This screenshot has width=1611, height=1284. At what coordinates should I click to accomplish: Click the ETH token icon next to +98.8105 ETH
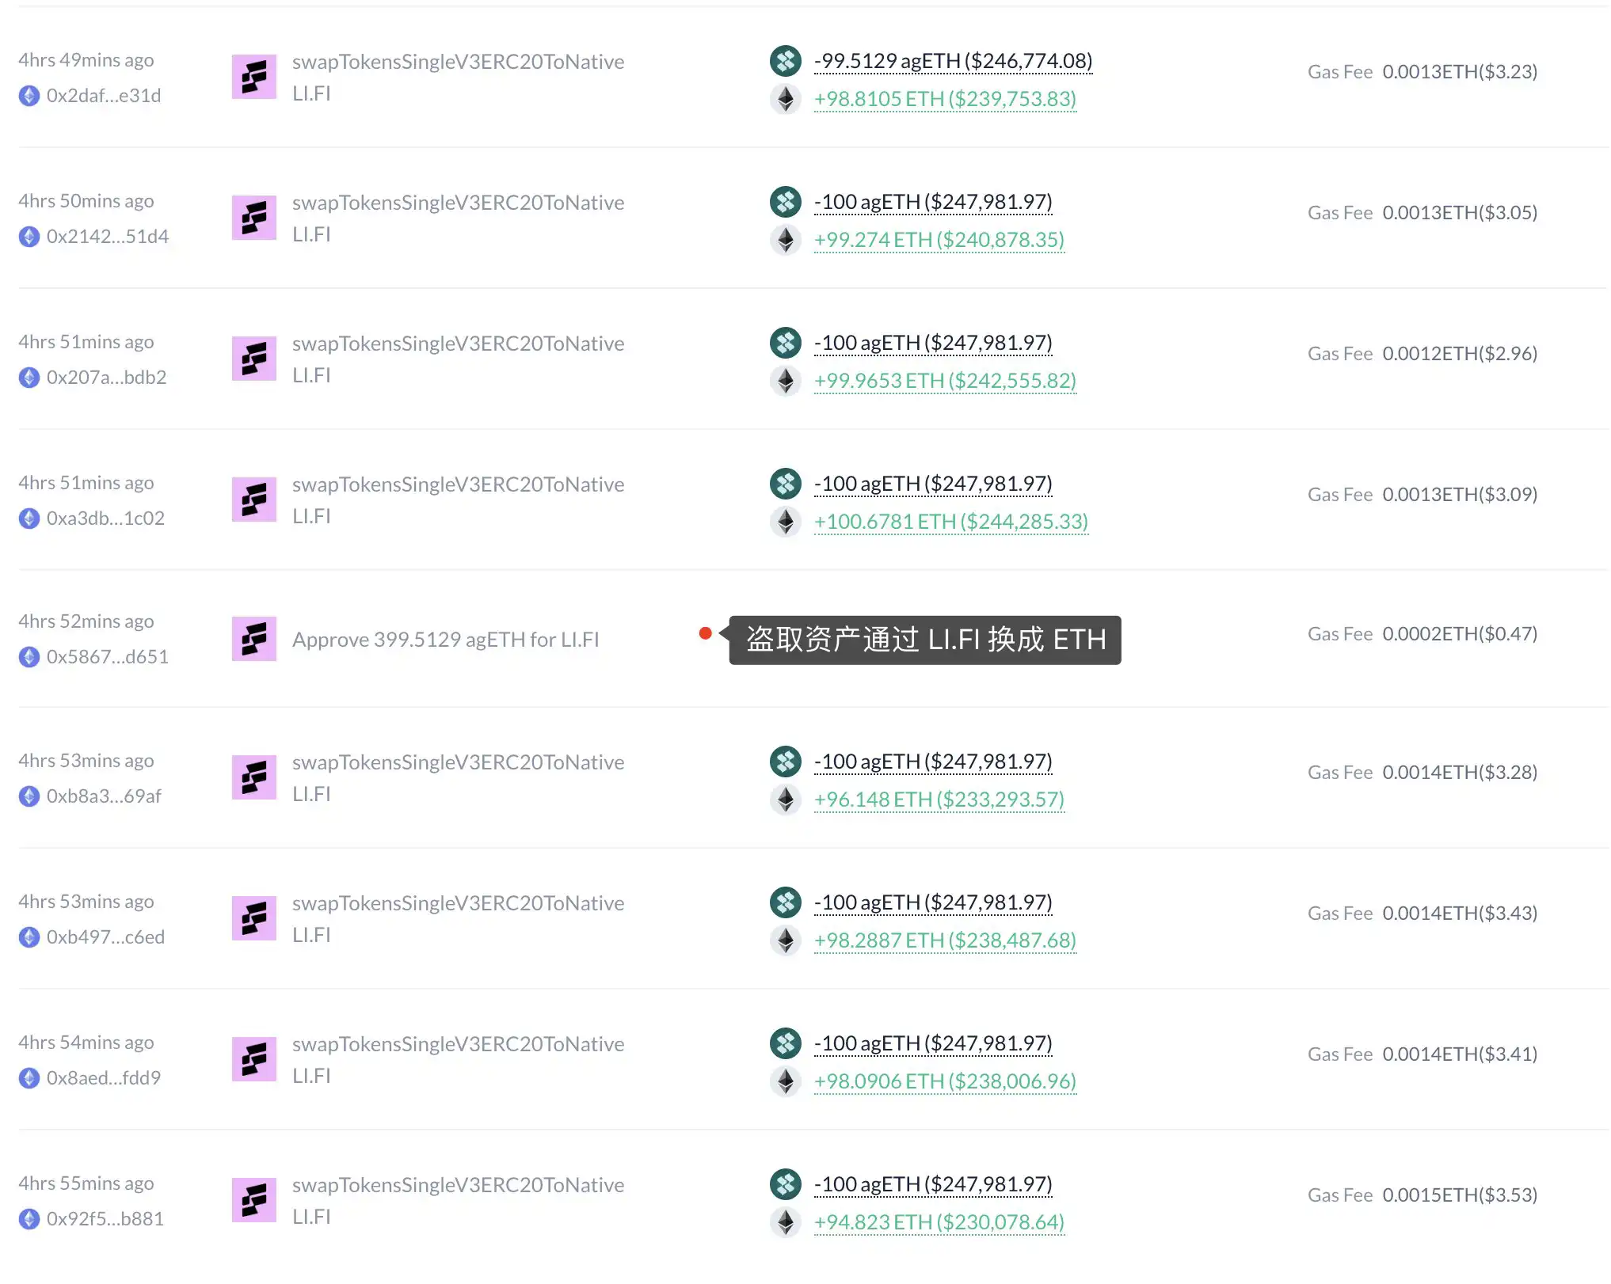(785, 99)
